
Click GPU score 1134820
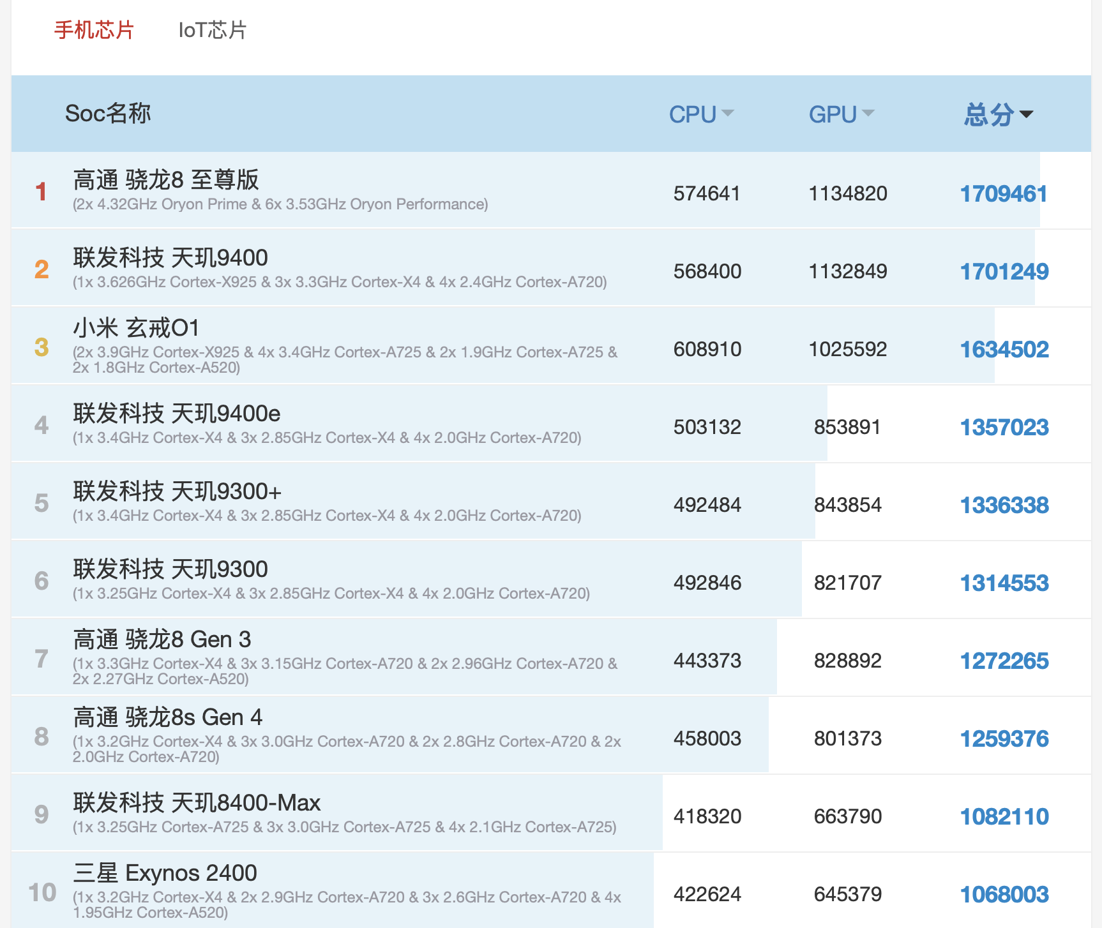848,193
